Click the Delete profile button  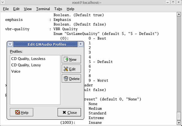[71, 79]
